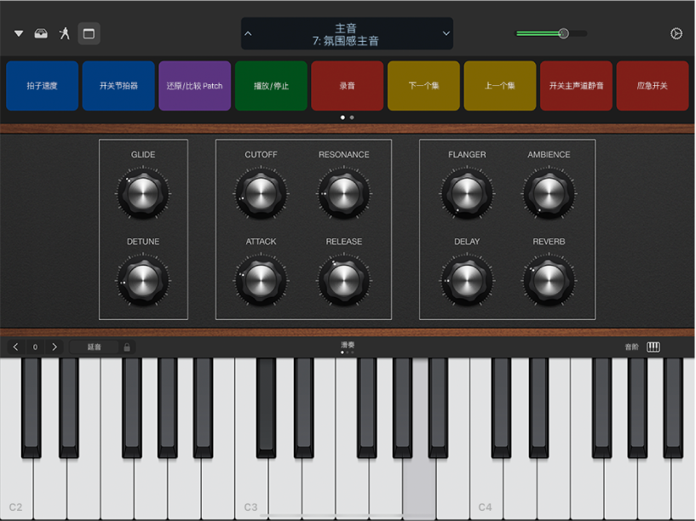Open the library inbox icon
Image resolution: width=696 pixels, height=521 pixels.
pos(41,34)
